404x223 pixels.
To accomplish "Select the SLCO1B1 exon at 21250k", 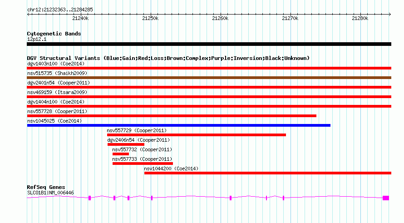I will pyautogui.click(x=152, y=198).
